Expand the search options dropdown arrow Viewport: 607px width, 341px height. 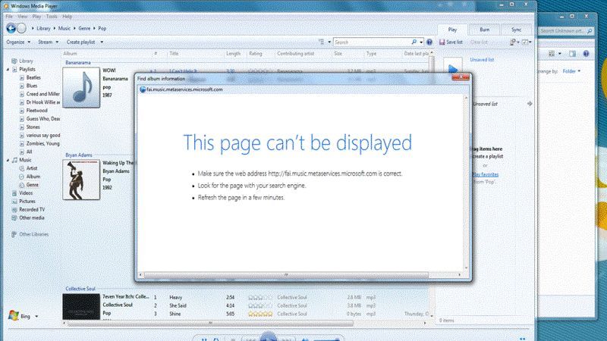[421, 42]
